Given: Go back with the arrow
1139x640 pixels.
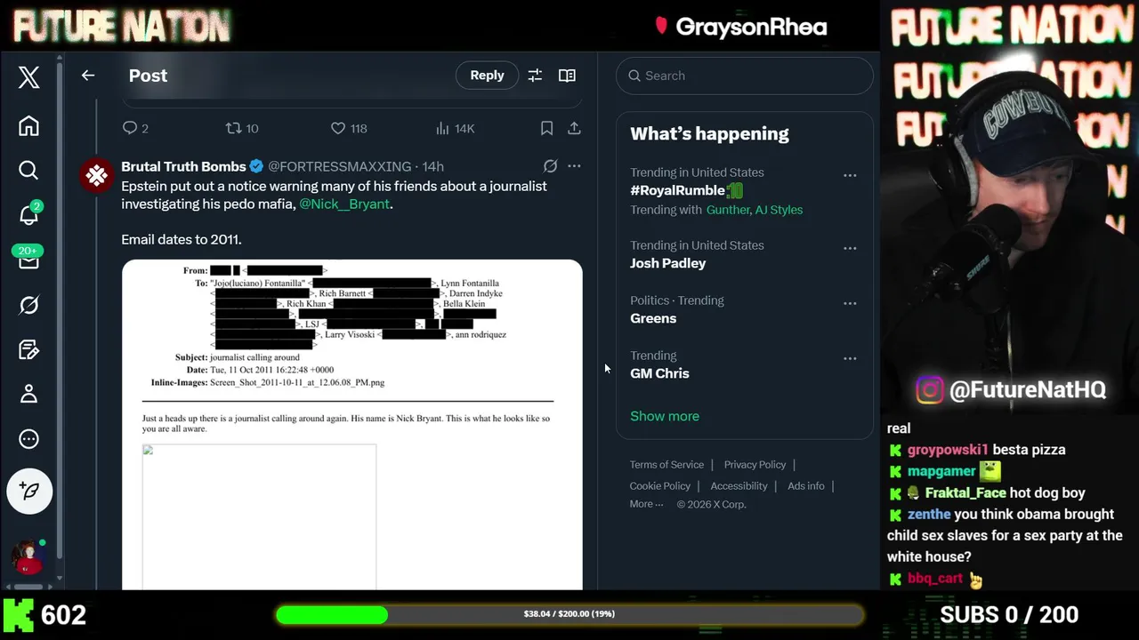Looking at the screenshot, I should (x=88, y=76).
